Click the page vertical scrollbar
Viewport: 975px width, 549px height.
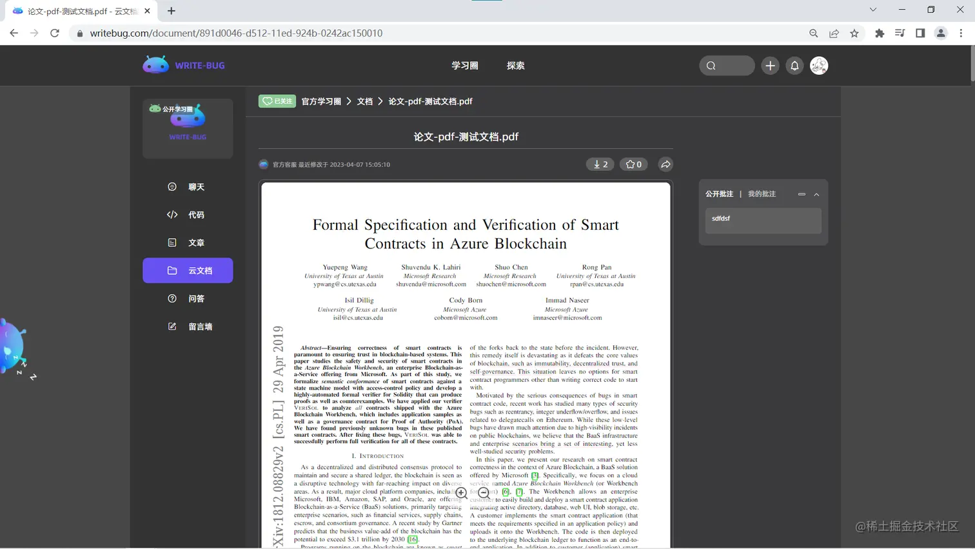(972, 65)
